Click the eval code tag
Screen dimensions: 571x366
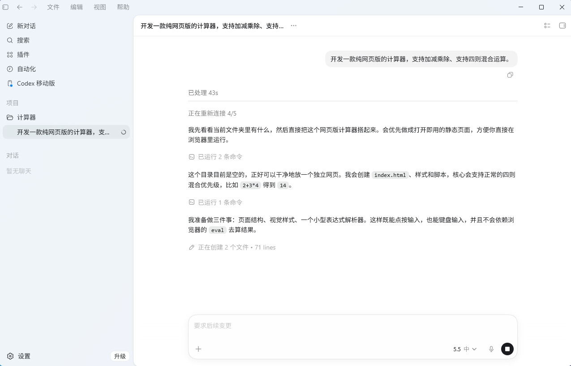pos(218,230)
